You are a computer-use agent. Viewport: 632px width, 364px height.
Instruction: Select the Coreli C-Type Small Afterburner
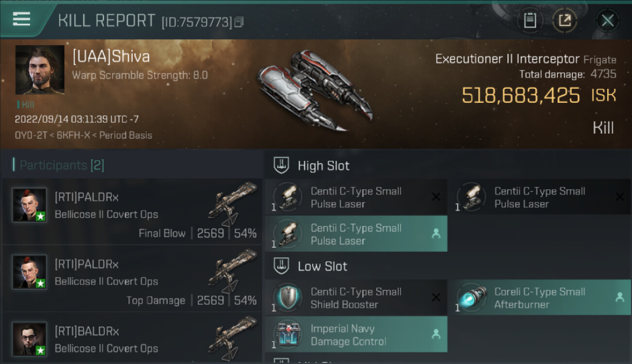pyautogui.click(x=539, y=298)
